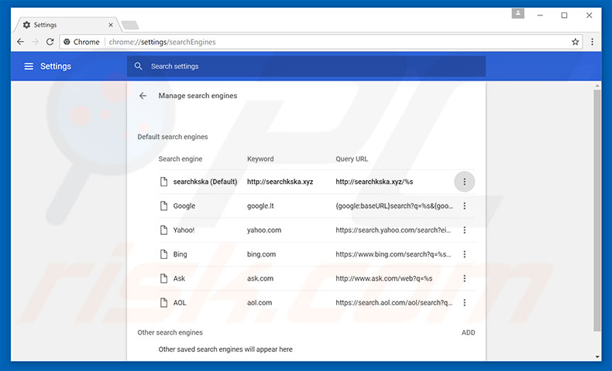
Task: Click the Google baseURL query URL
Action: [x=394, y=206]
